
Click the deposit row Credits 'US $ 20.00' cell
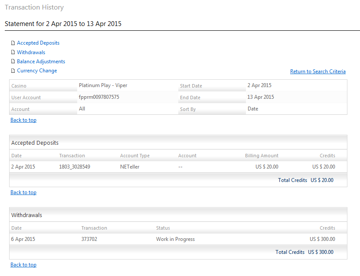324,167
